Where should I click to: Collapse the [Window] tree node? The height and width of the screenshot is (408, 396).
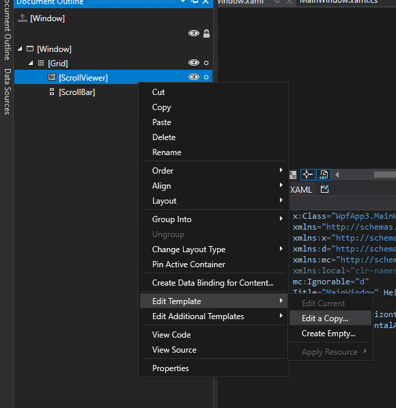pyautogui.click(x=20, y=49)
